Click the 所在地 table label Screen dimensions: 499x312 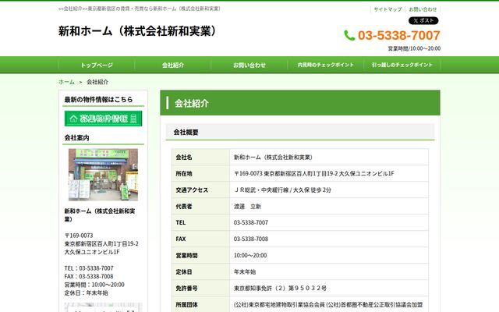[184, 173]
